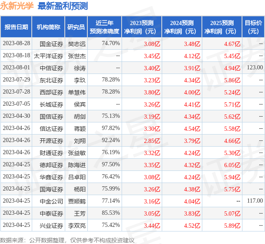Click the 太平洋证券 institution cell
Screen dimensions: 265x244
tap(48, 56)
